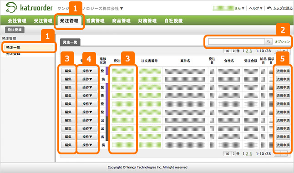Open the 営業管理 navigation tab
The height and width of the screenshot is (173, 294).
[95, 20]
